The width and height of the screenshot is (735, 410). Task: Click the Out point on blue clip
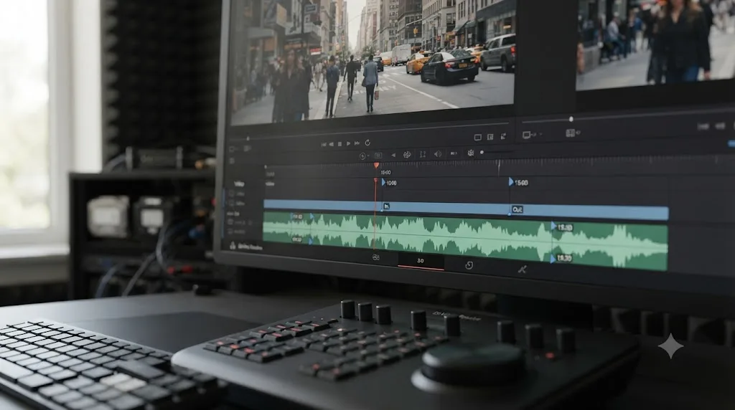[517, 209]
